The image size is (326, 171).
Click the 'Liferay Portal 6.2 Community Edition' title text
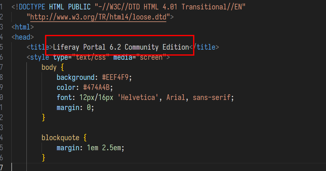121,47
